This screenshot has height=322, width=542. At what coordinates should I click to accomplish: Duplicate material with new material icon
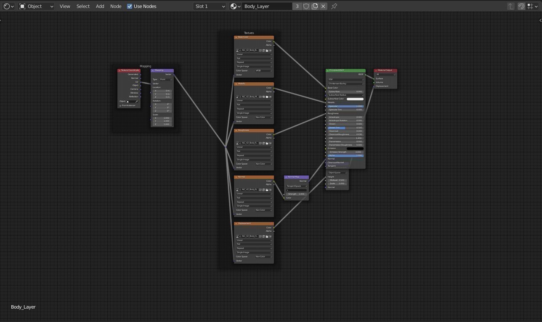pyautogui.click(x=315, y=6)
